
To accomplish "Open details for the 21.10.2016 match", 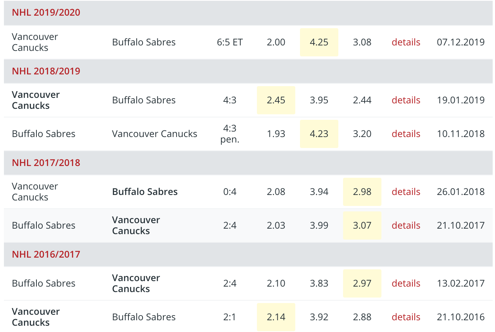I will (x=406, y=317).
